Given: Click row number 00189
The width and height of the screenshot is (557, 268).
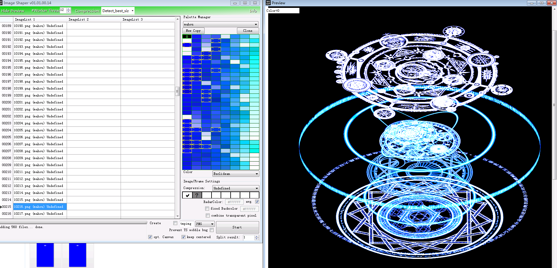Looking at the screenshot, I should (x=6, y=26).
